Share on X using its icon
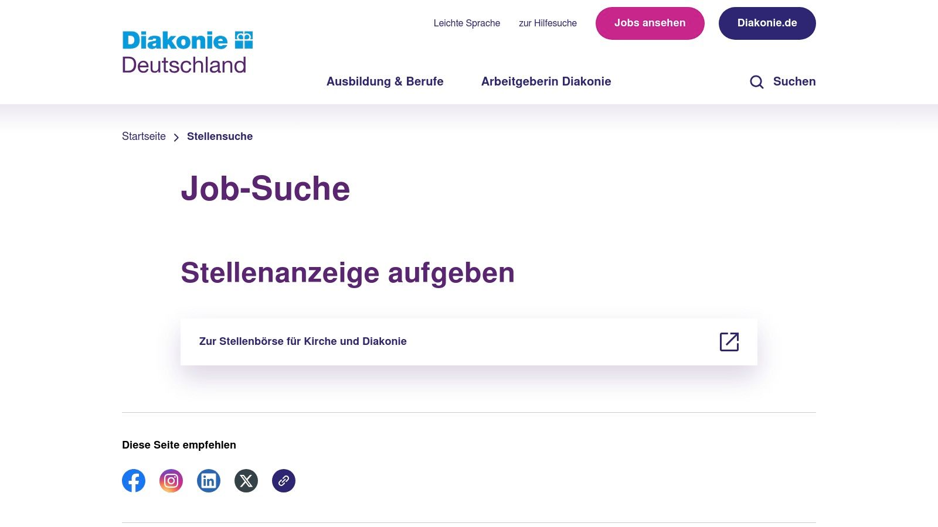 tap(246, 481)
